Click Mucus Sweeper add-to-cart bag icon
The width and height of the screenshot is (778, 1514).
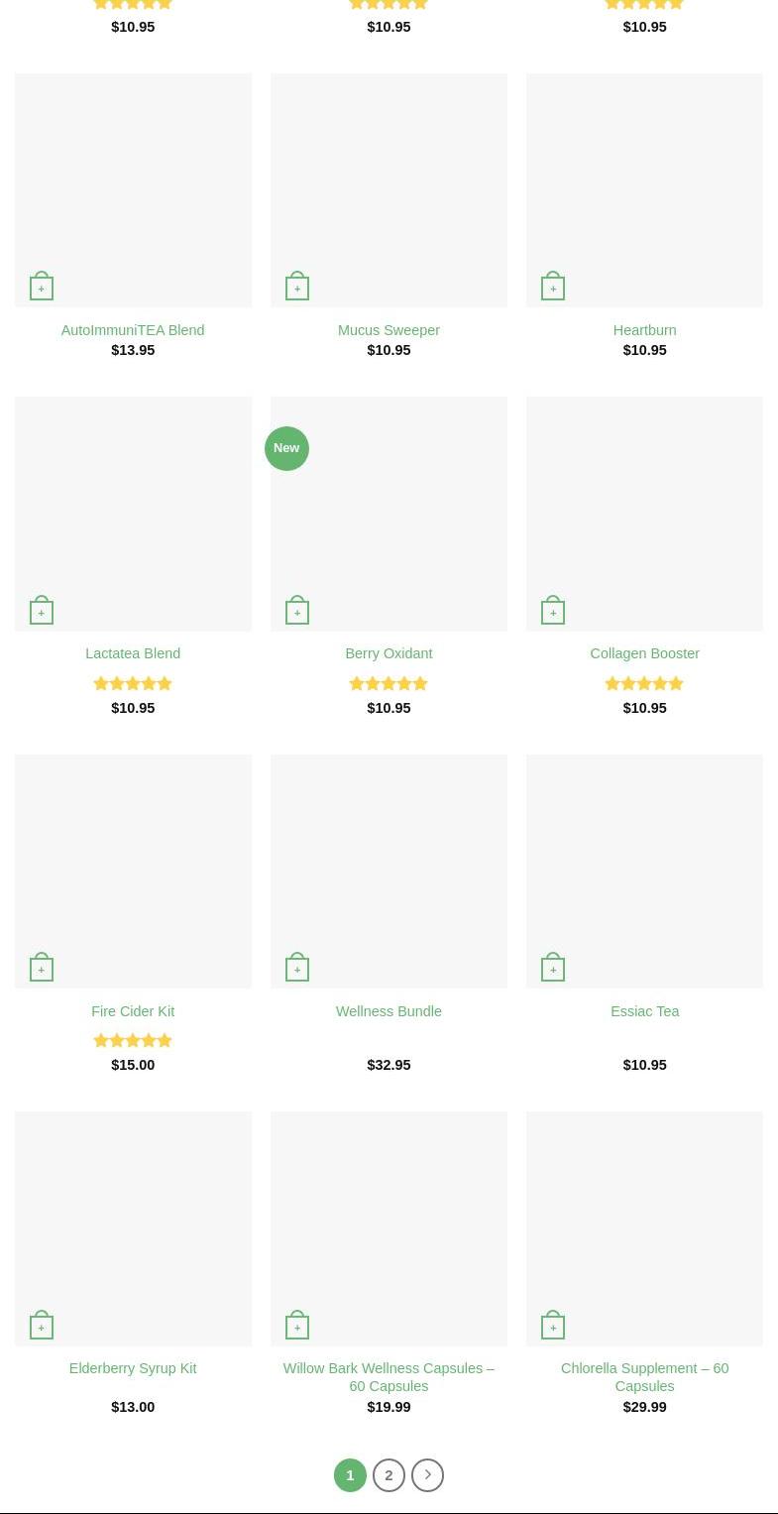click(x=297, y=287)
